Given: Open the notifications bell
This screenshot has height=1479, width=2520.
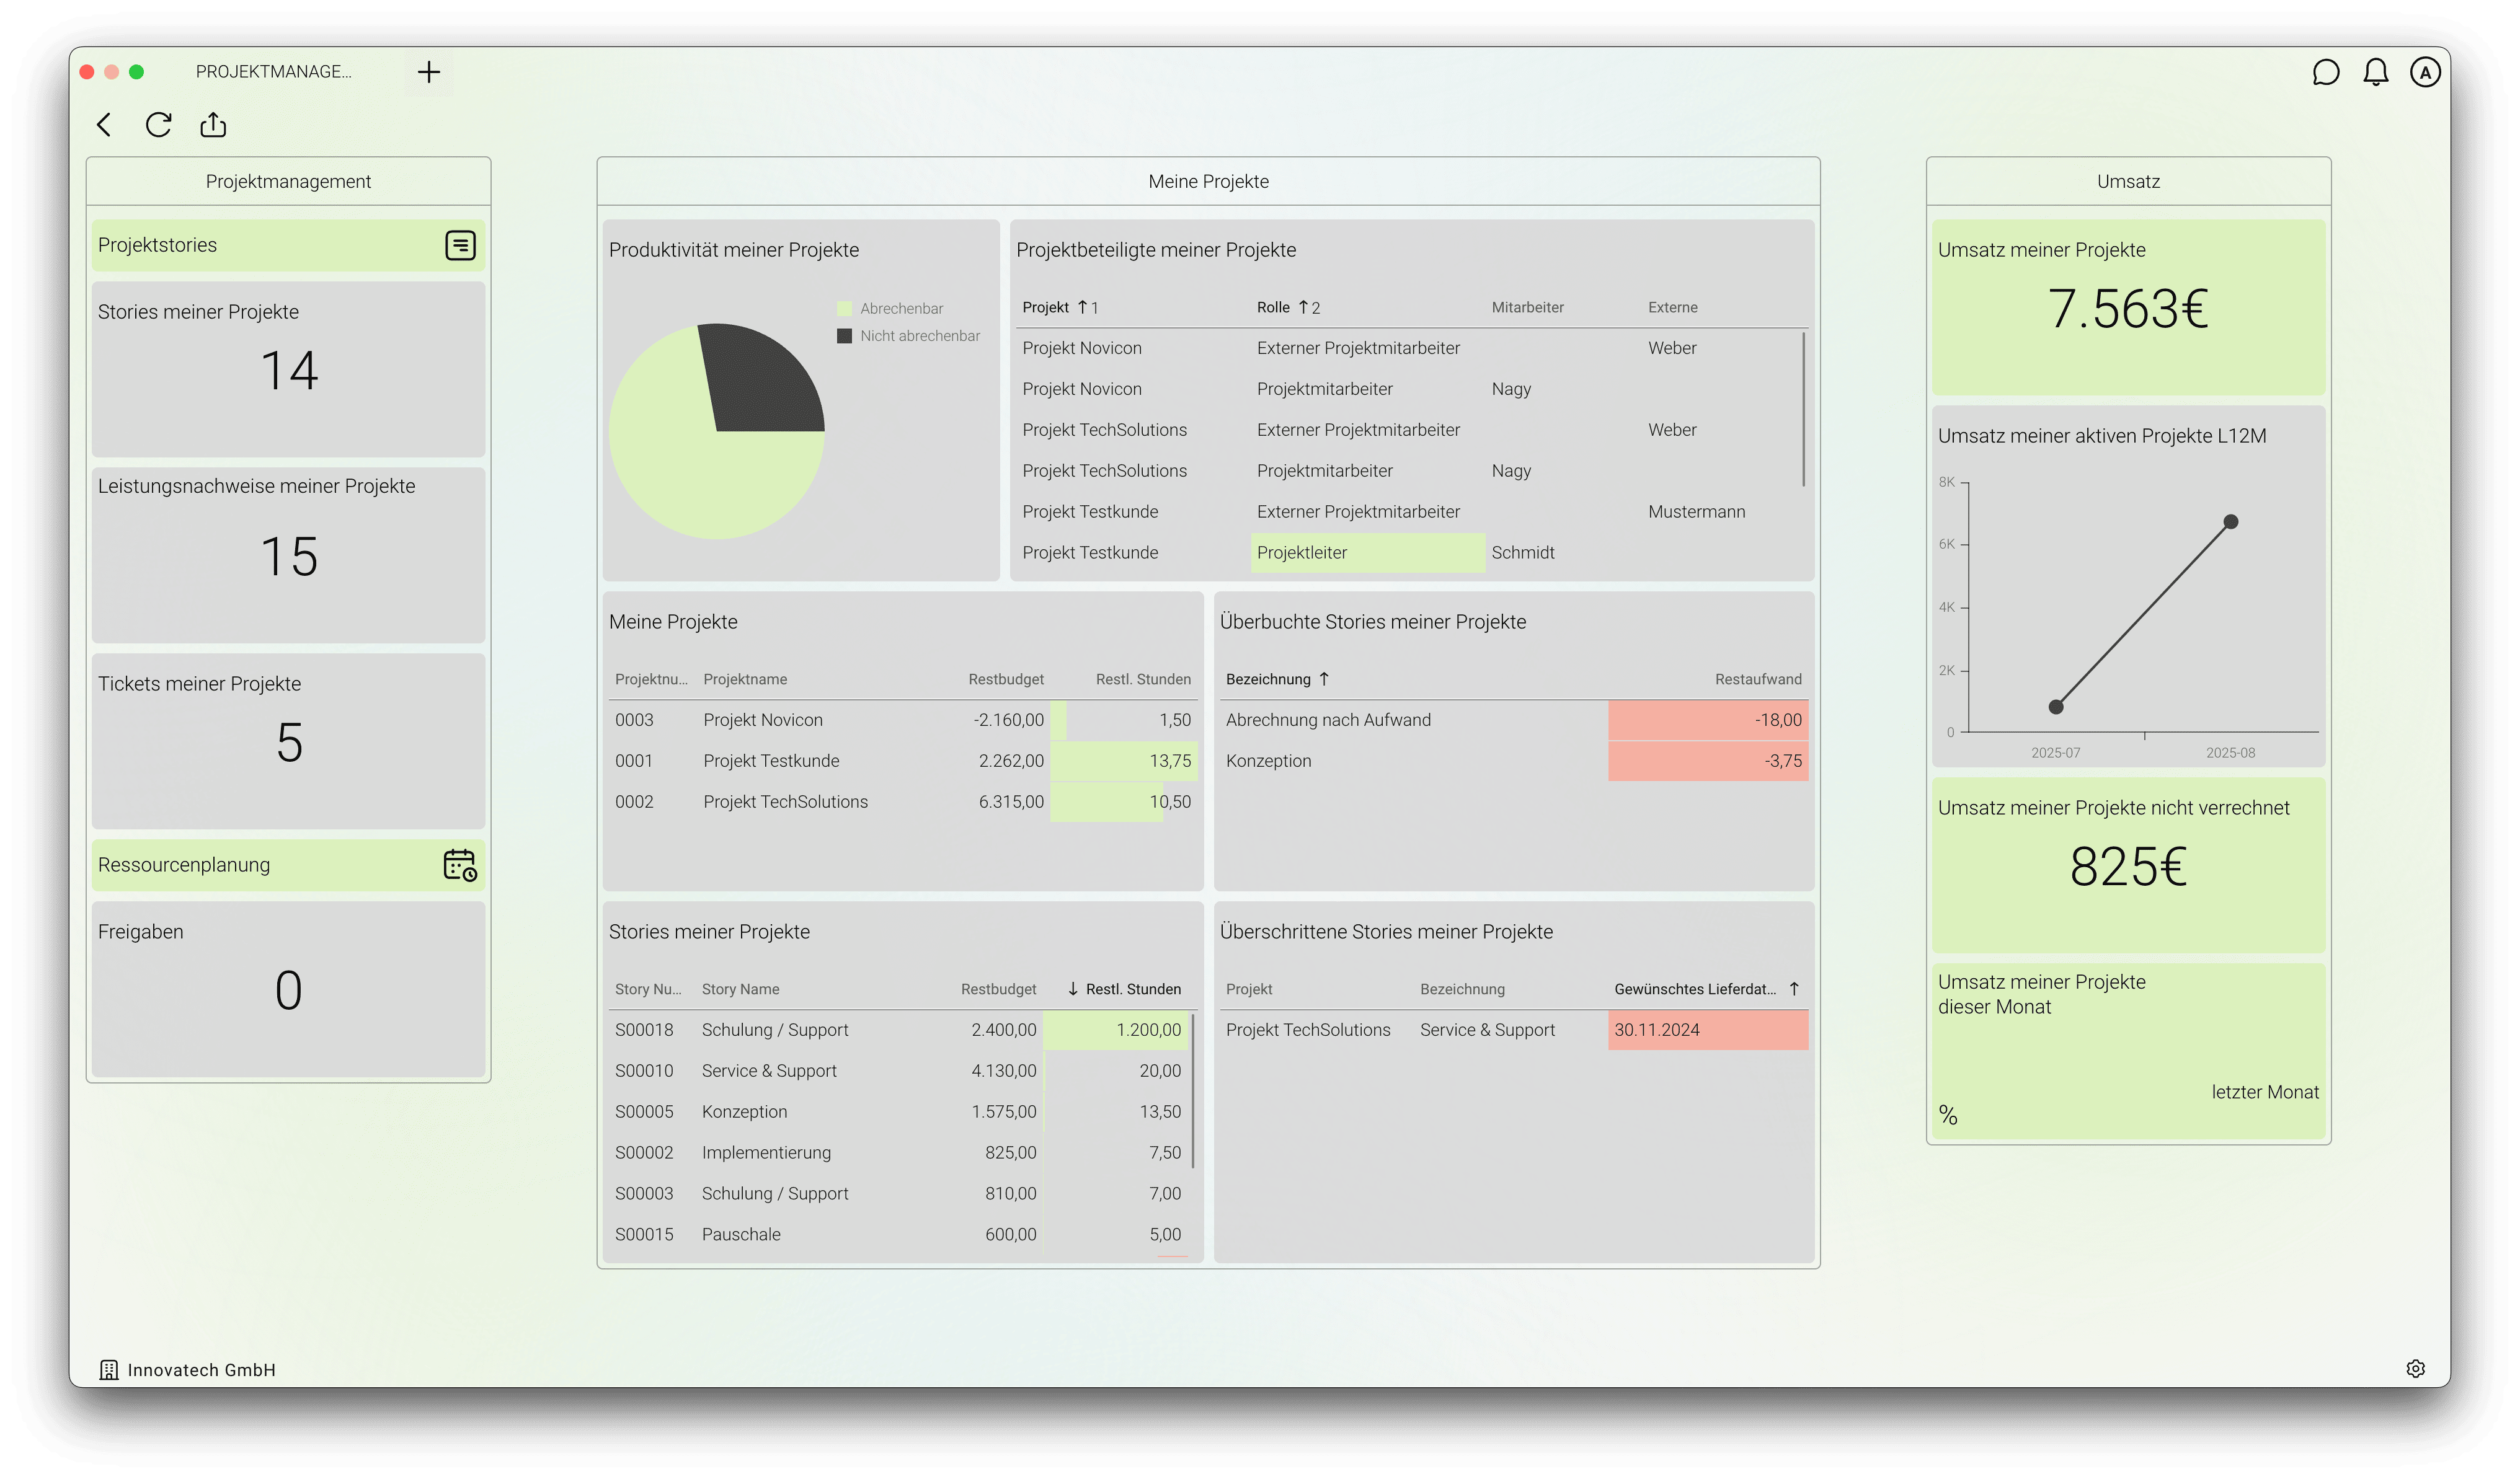Looking at the screenshot, I should pos(2375,72).
